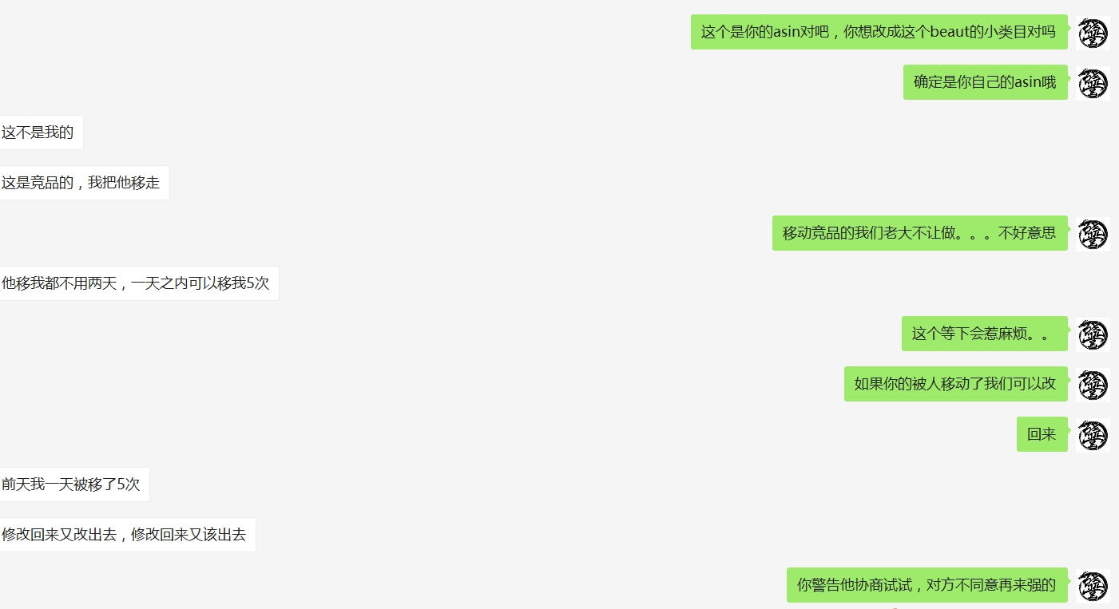Click green bubble '这个是你的asin对吧'
This screenshot has height=609, width=1119.
(879, 32)
